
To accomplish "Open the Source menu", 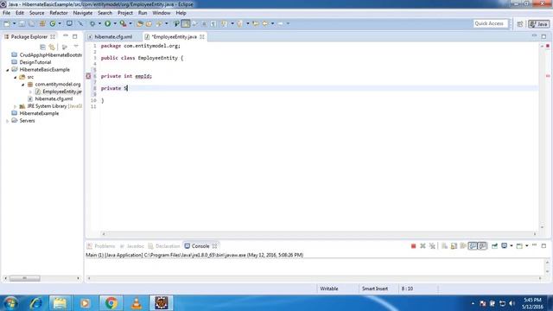I will pyautogui.click(x=36, y=13).
